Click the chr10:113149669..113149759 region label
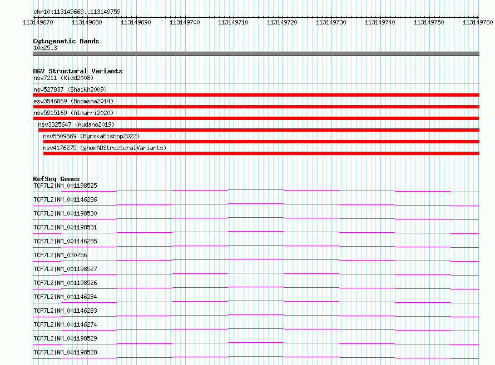This screenshot has width=495, height=365. [x=77, y=12]
